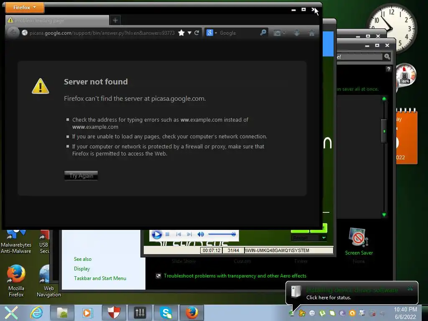Open the orange Firefox menu button
428x321 pixels.
pos(25,8)
